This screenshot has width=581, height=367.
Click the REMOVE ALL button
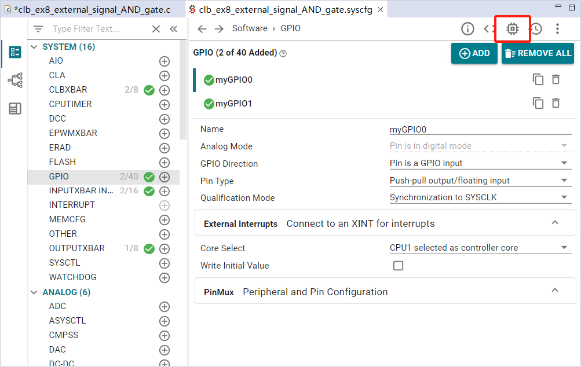538,53
